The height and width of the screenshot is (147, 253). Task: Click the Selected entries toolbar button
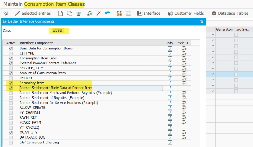tap(33, 13)
